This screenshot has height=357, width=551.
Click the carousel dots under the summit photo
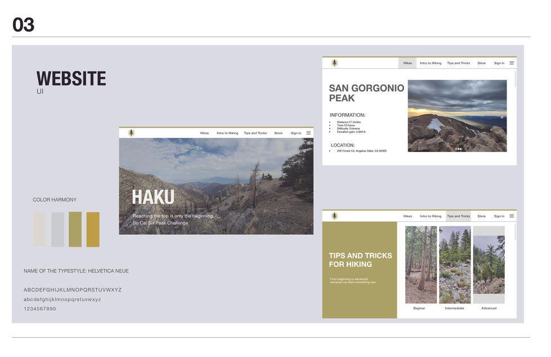tap(459, 149)
